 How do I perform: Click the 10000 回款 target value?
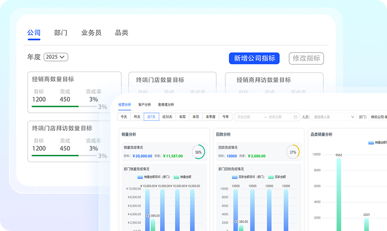pos(232,156)
